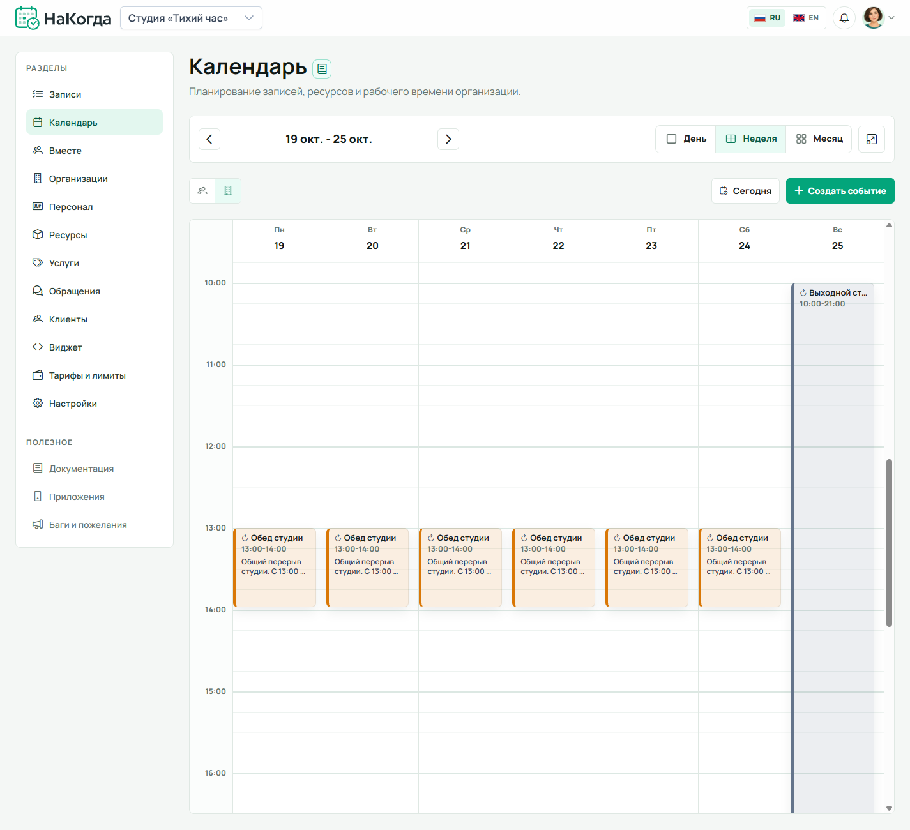Click the Обращения chat icon
Viewport: 910px width, 830px height.
tap(38, 290)
